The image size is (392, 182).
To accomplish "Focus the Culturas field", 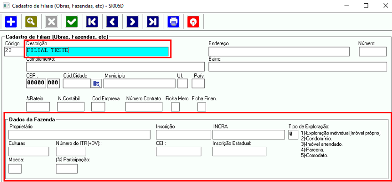I will (x=29, y=151).
